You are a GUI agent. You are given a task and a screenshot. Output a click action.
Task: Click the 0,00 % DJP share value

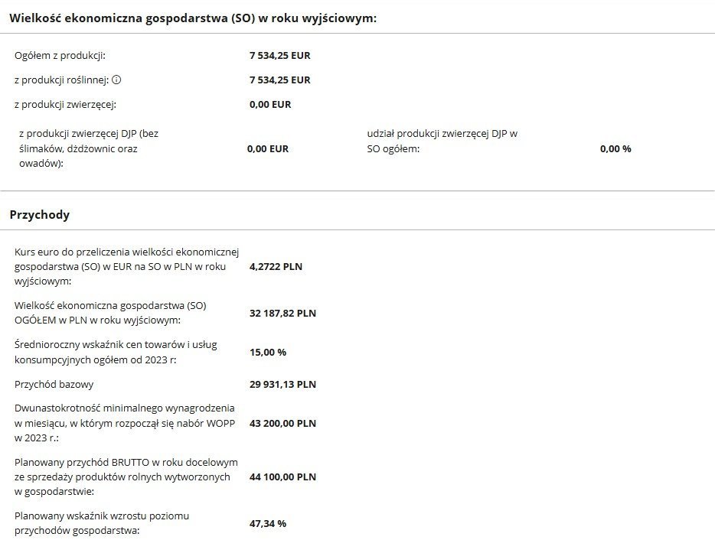click(615, 148)
